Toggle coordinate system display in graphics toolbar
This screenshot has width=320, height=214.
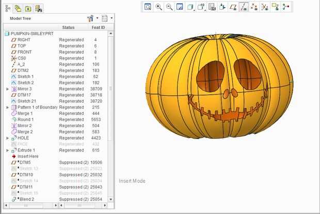tap(265, 7)
